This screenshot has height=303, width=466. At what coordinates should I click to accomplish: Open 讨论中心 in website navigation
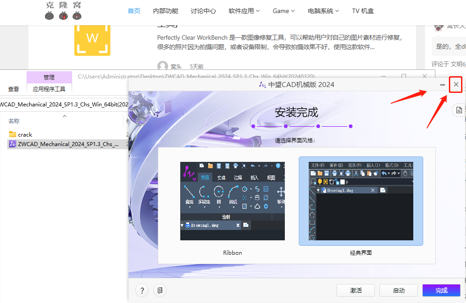(x=203, y=11)
